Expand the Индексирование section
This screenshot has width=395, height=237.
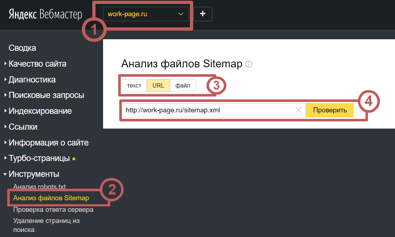click(40, 111)
